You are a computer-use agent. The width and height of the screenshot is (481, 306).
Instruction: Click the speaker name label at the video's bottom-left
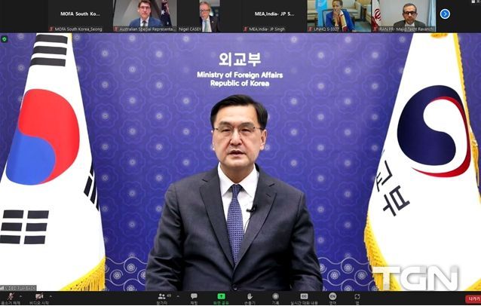point(18,288)
